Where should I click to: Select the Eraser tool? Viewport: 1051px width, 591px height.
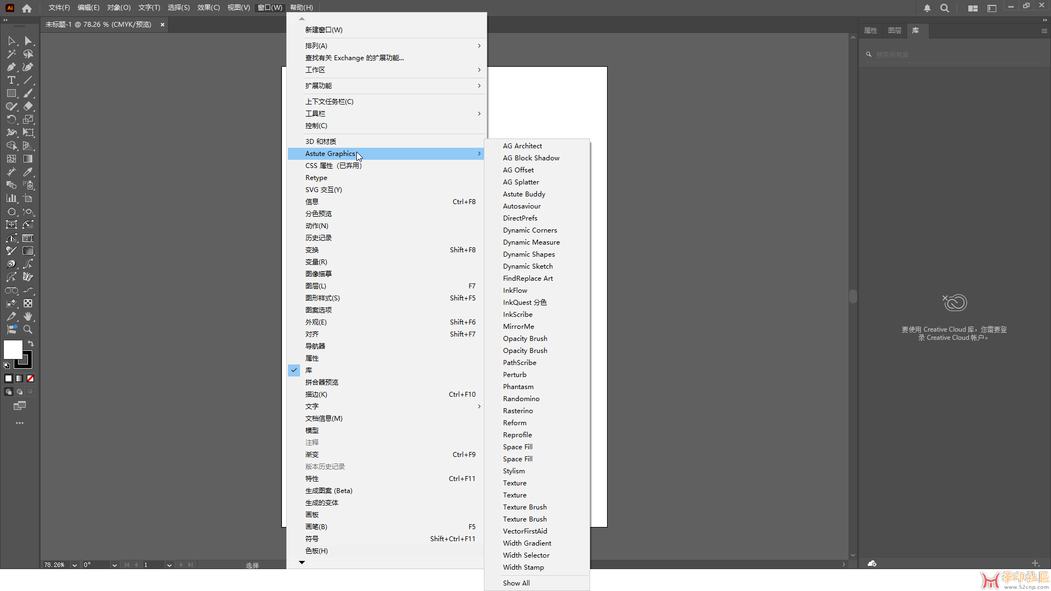pos(28,107)
